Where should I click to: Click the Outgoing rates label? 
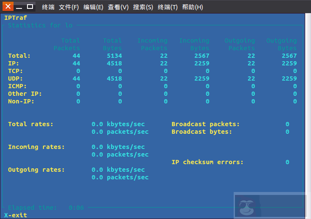tap(36, 170)
